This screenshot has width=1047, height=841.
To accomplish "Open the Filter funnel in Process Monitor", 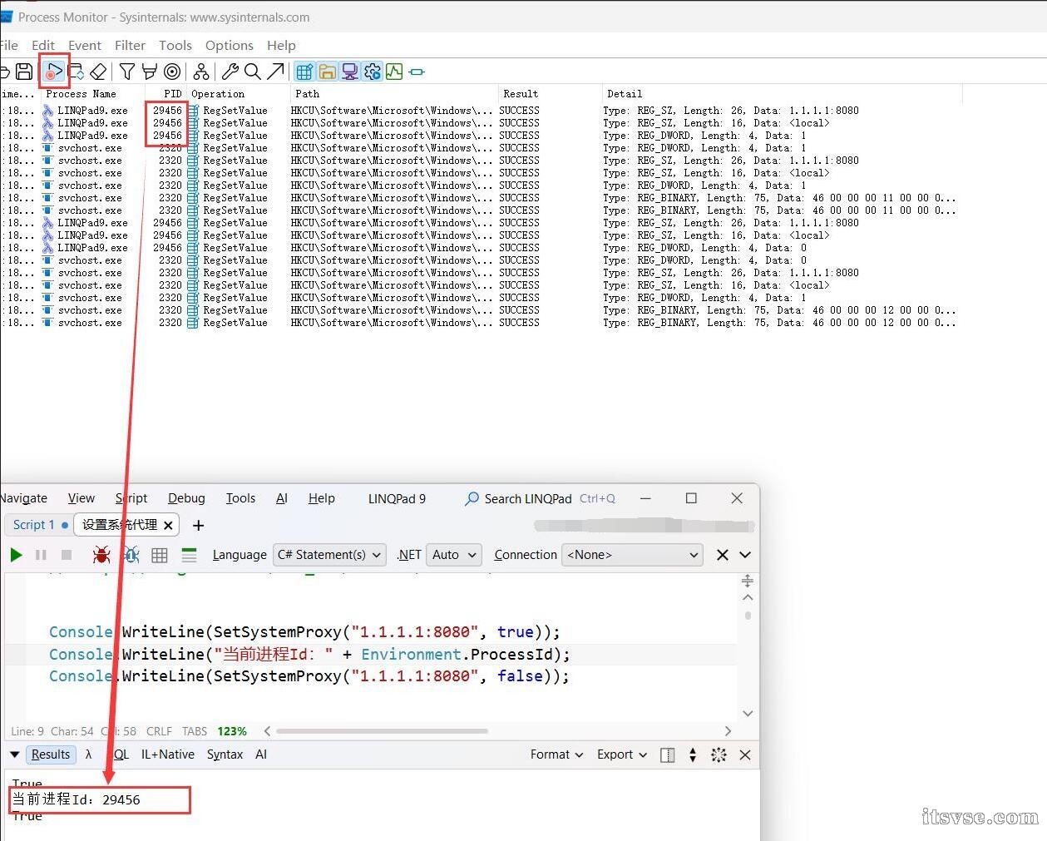I will 127,72.
